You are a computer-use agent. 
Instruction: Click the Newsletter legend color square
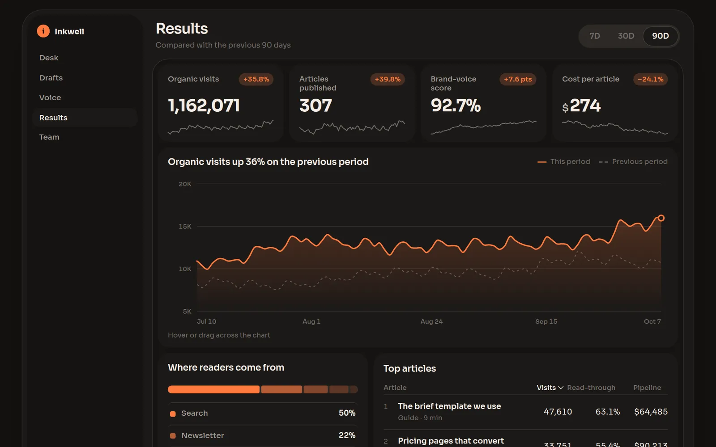tap(173, 436)
